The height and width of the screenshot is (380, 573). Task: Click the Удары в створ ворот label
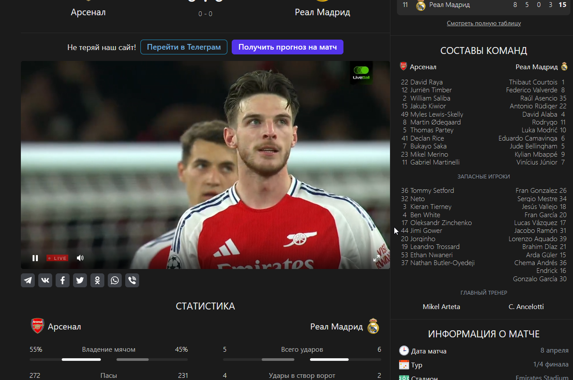tap(302, 376)
